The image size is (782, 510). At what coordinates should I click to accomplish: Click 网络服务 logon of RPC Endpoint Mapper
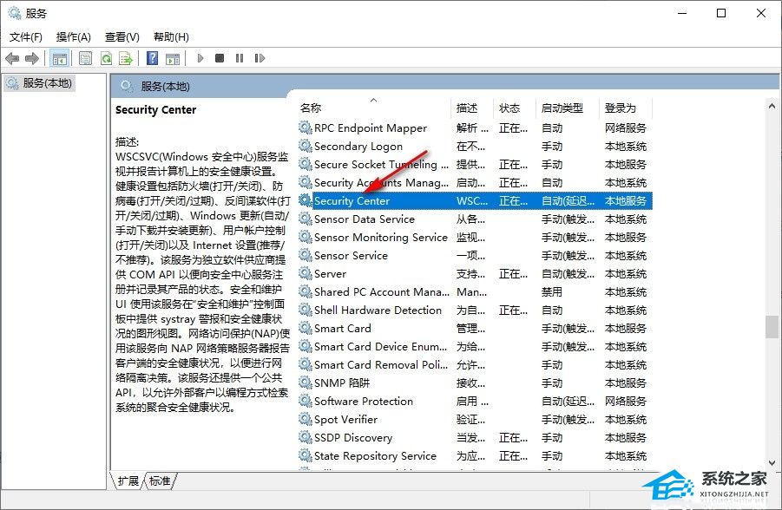click(626, 128)
